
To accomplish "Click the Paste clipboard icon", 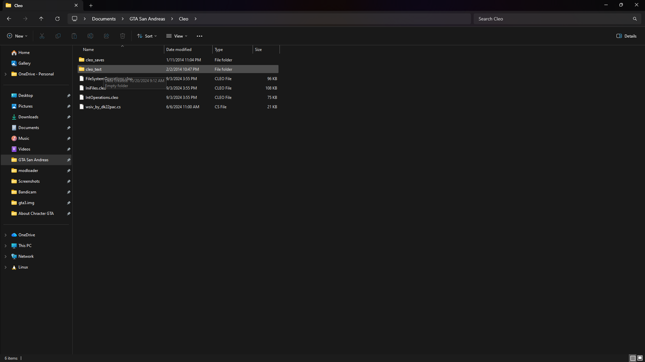I will (x=74, y=36).
